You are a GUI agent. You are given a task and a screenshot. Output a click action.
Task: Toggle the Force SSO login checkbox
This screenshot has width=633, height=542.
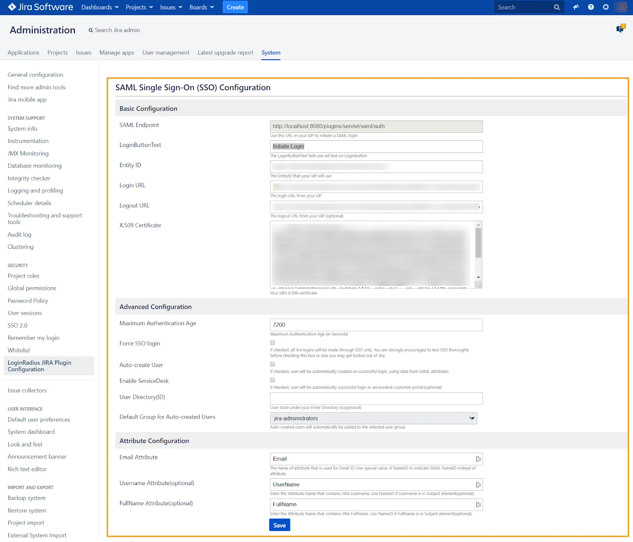pyautogui.click(x=272, y=343)
